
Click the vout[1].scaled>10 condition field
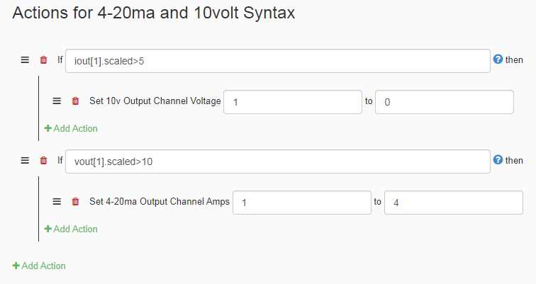coord(278,161)
